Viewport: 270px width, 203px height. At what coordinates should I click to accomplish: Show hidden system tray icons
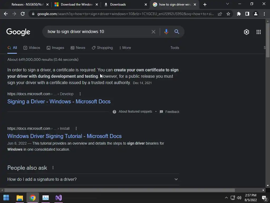(x=226, y=198)
